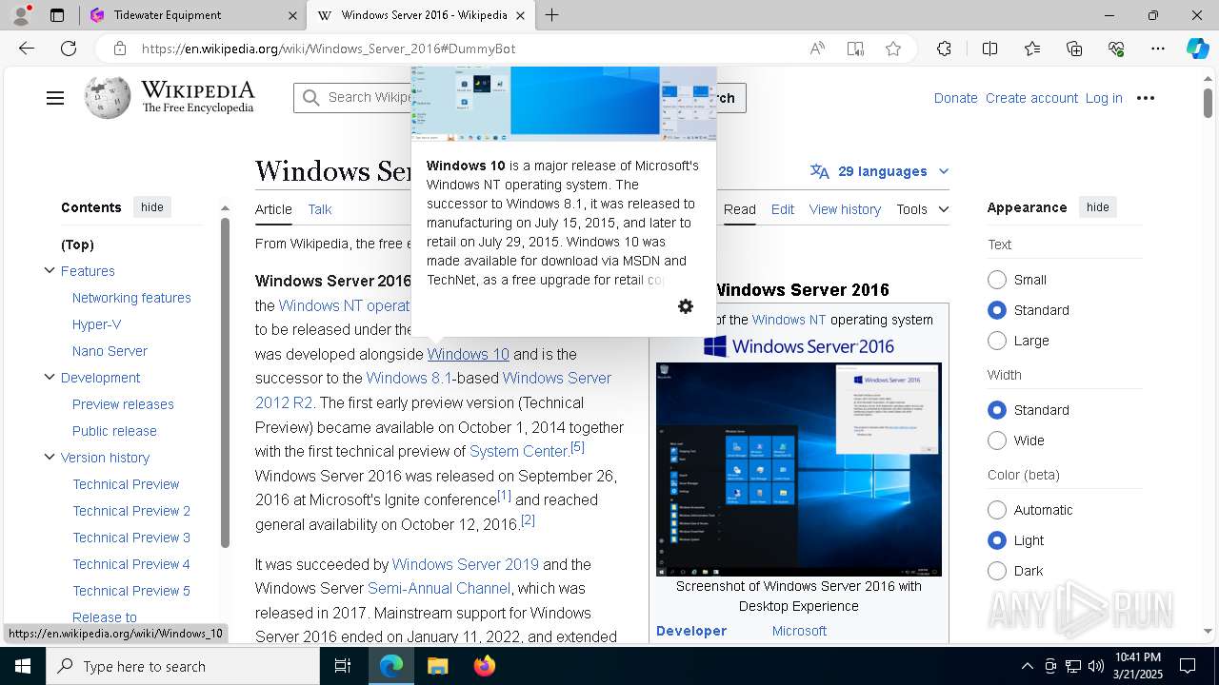Switch to the Talk tab

(320, 209)
